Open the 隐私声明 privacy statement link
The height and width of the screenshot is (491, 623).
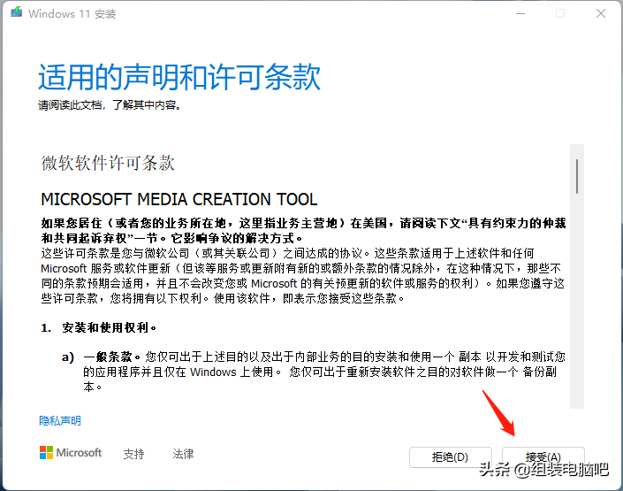point(60,420)
